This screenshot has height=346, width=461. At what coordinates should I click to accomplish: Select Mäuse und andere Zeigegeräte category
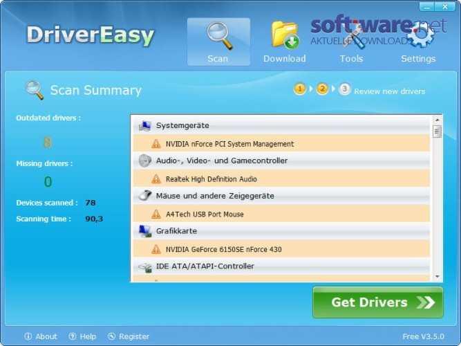coord(281,196)
